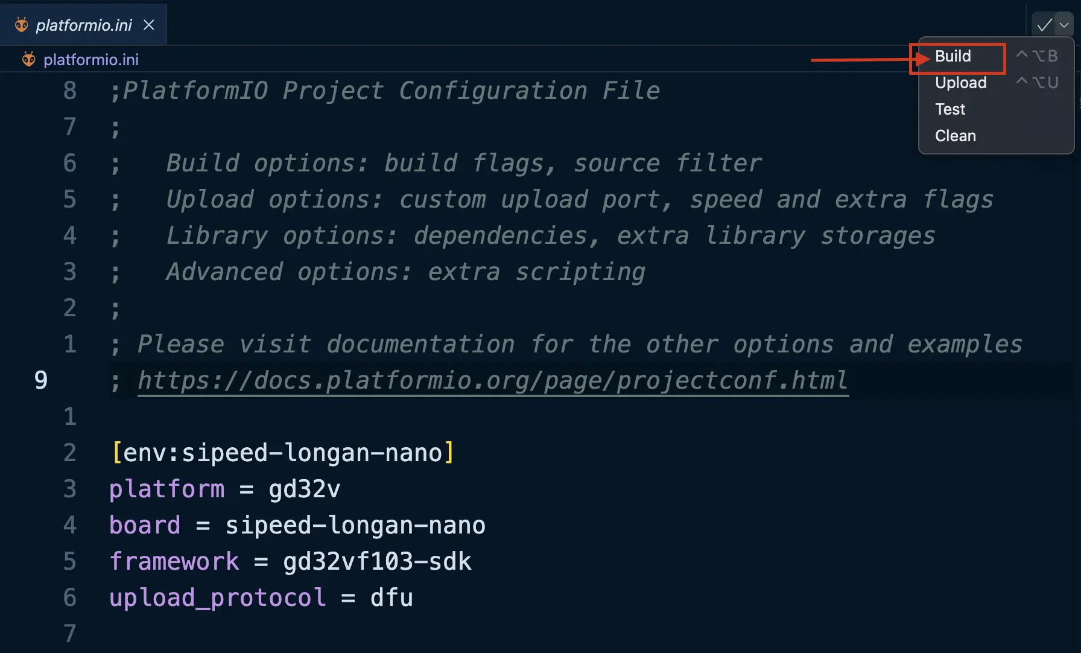Choose Upload in the dropdown menu
1081x653 pixels.
(x=960, y=83)
